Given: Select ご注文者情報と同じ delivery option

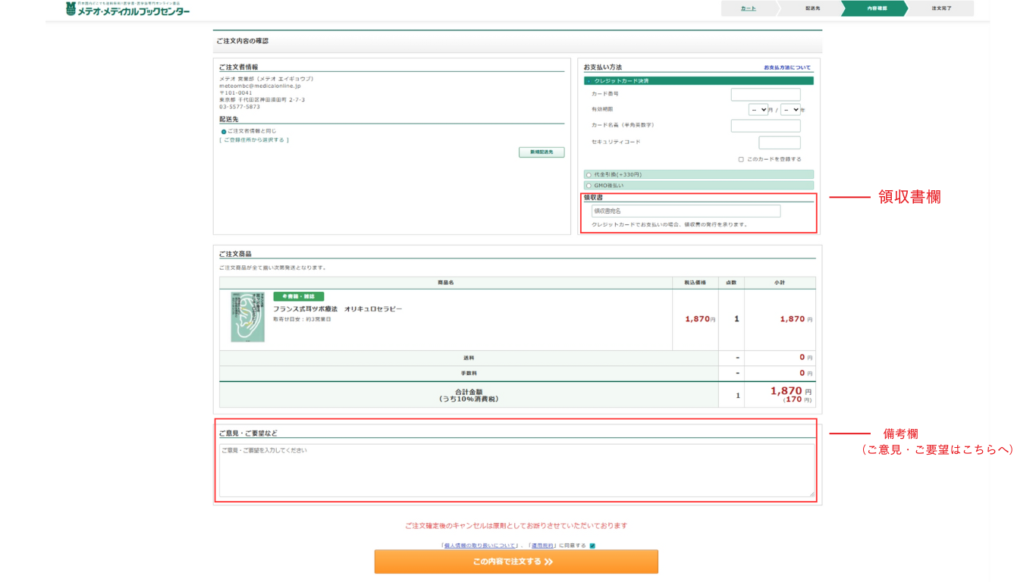Looking at the screenshot, I should (224, 132).
